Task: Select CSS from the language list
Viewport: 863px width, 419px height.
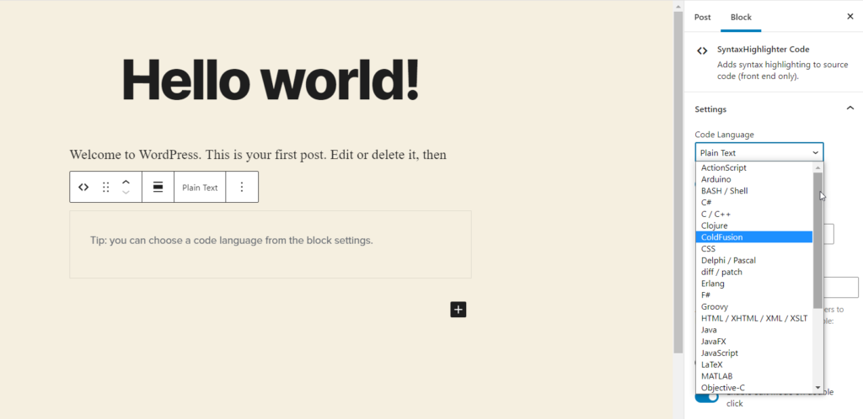Action: tap(754, 248)
